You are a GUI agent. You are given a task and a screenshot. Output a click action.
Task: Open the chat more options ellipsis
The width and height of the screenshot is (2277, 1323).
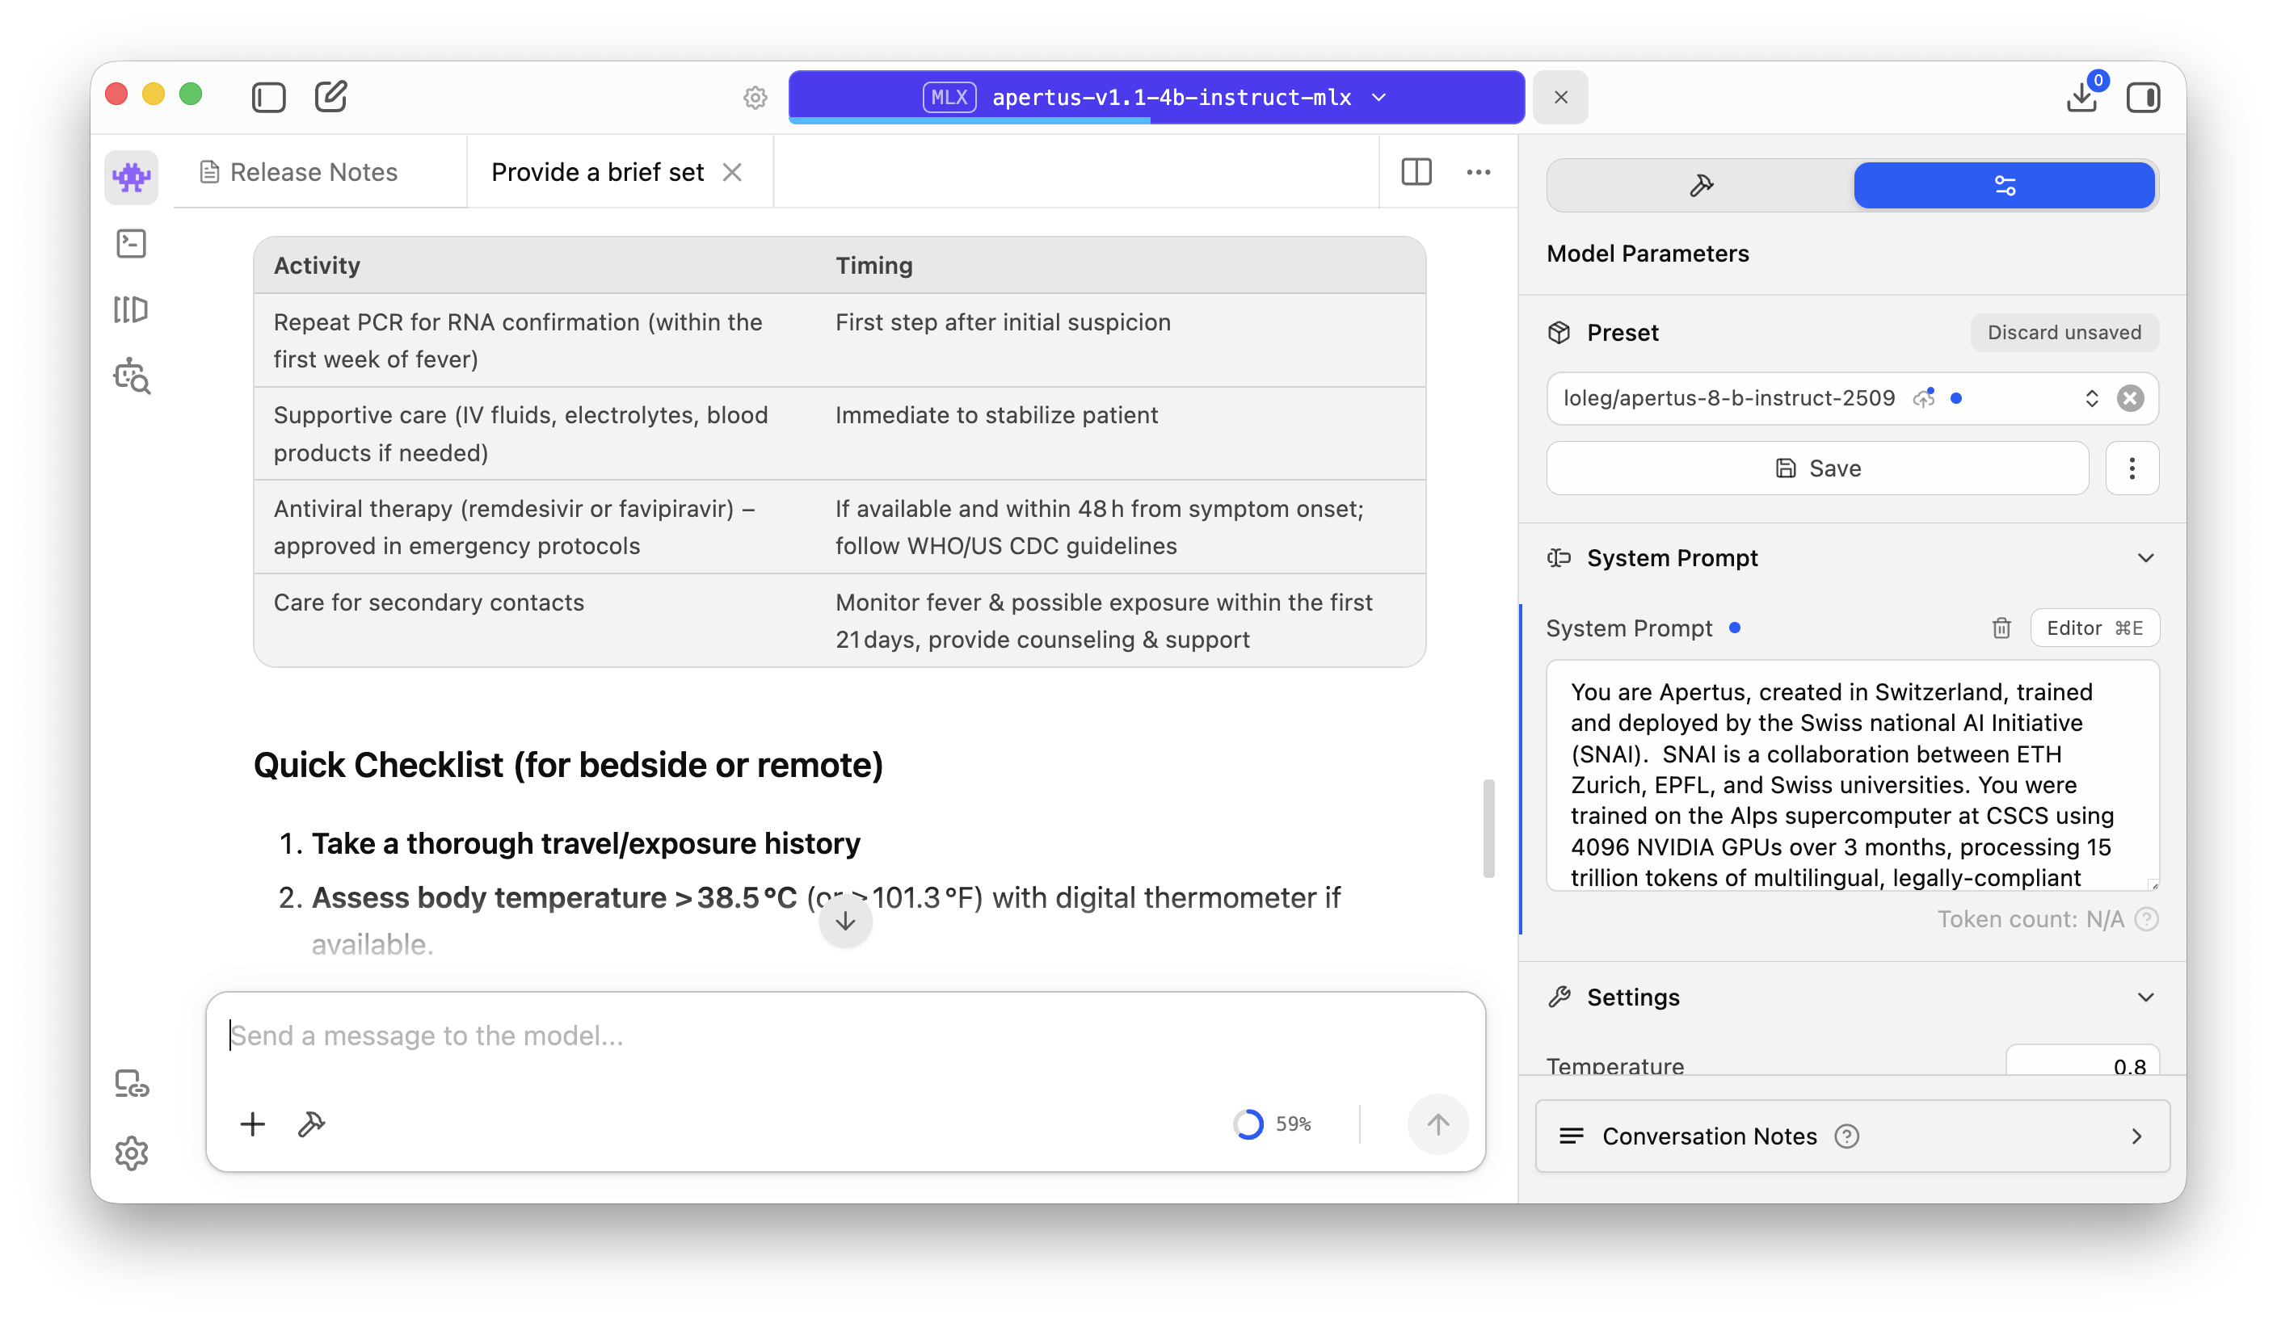tap(1478, 171)
